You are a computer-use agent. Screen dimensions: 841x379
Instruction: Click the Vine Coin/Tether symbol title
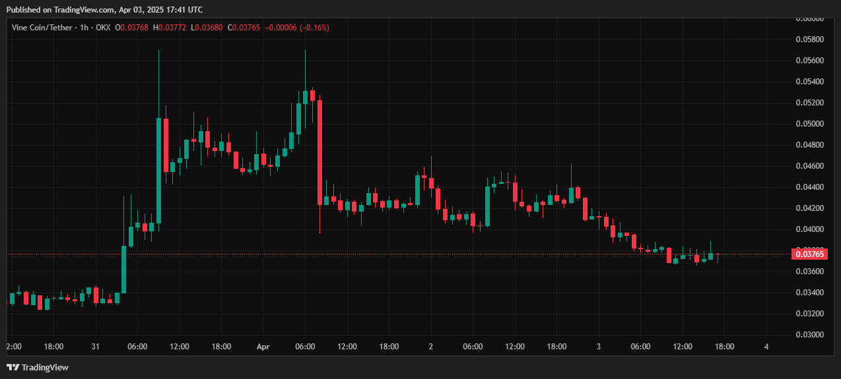pyautogui.click(x=41, y=28)
